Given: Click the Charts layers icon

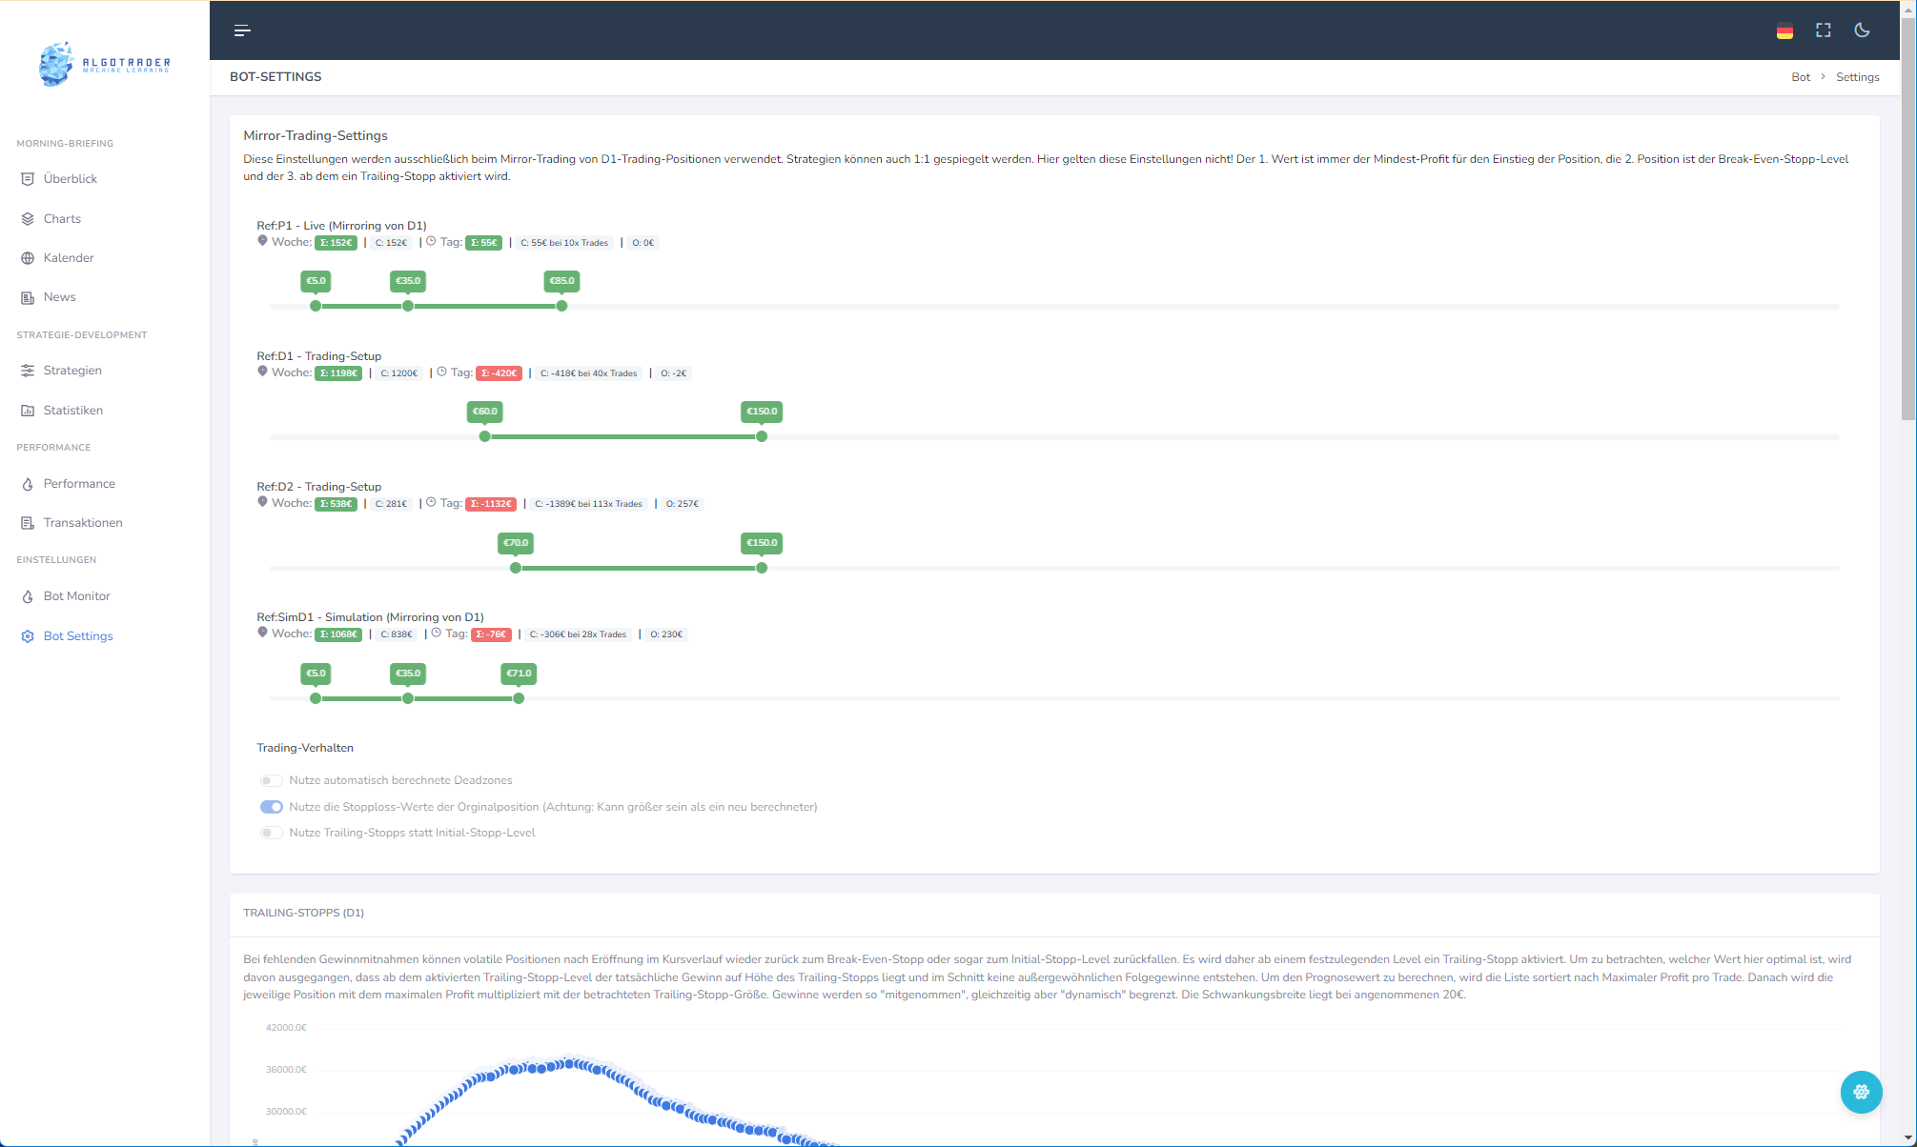Looking at the screenshot, I should 28,219.
